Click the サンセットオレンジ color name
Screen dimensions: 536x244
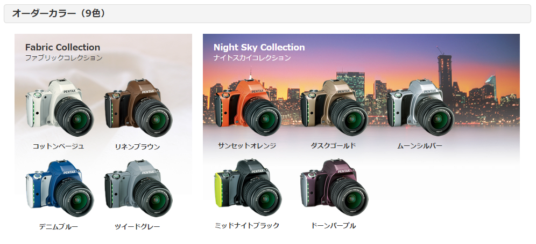point(247,146)
